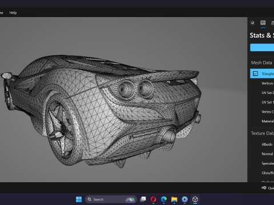Image resolution: width=274 pixels, height=205 pixels.
Task: Uncheck the Triangles checkbox
Action: point(255,73)
